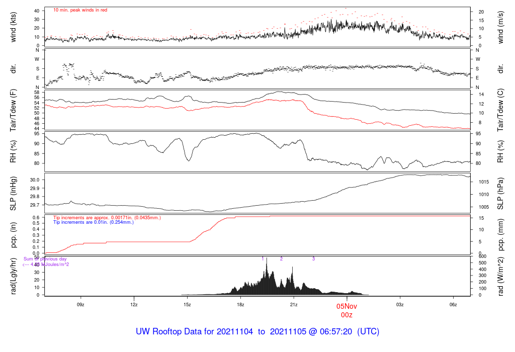Click the 12z time axis tick label

point(134,305)
